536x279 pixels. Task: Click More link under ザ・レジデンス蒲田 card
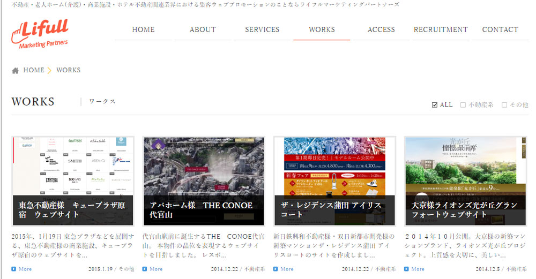click(x=287, y=269)
